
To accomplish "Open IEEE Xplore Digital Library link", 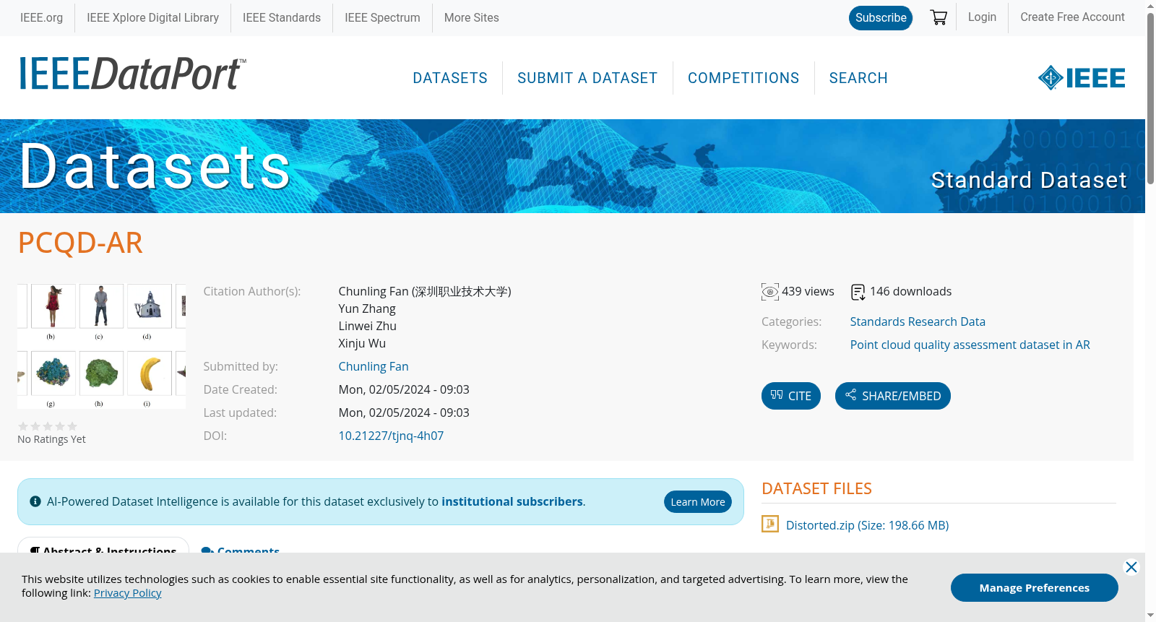I will click(x=152, y=17).
